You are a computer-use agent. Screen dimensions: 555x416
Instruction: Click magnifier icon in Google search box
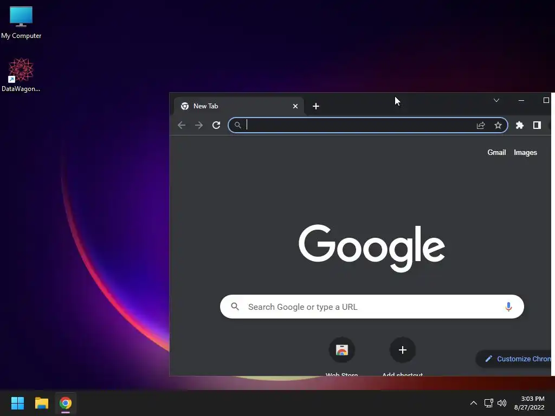(235, 307)
